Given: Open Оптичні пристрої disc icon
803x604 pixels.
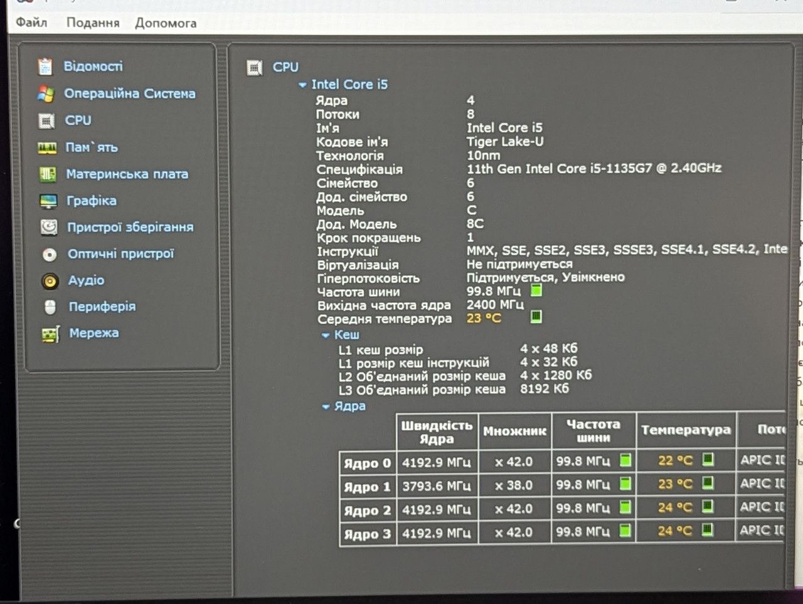Looking at the screenshot, I should click(50, 255).
